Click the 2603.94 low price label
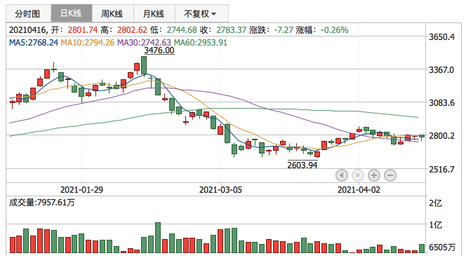 [x=302, y=165]
